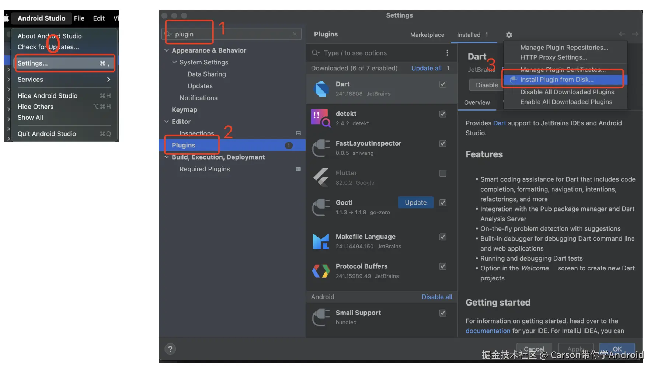
Task: Collapse Build, Execution, Deployment section
Action: click(x=167, y=157)
